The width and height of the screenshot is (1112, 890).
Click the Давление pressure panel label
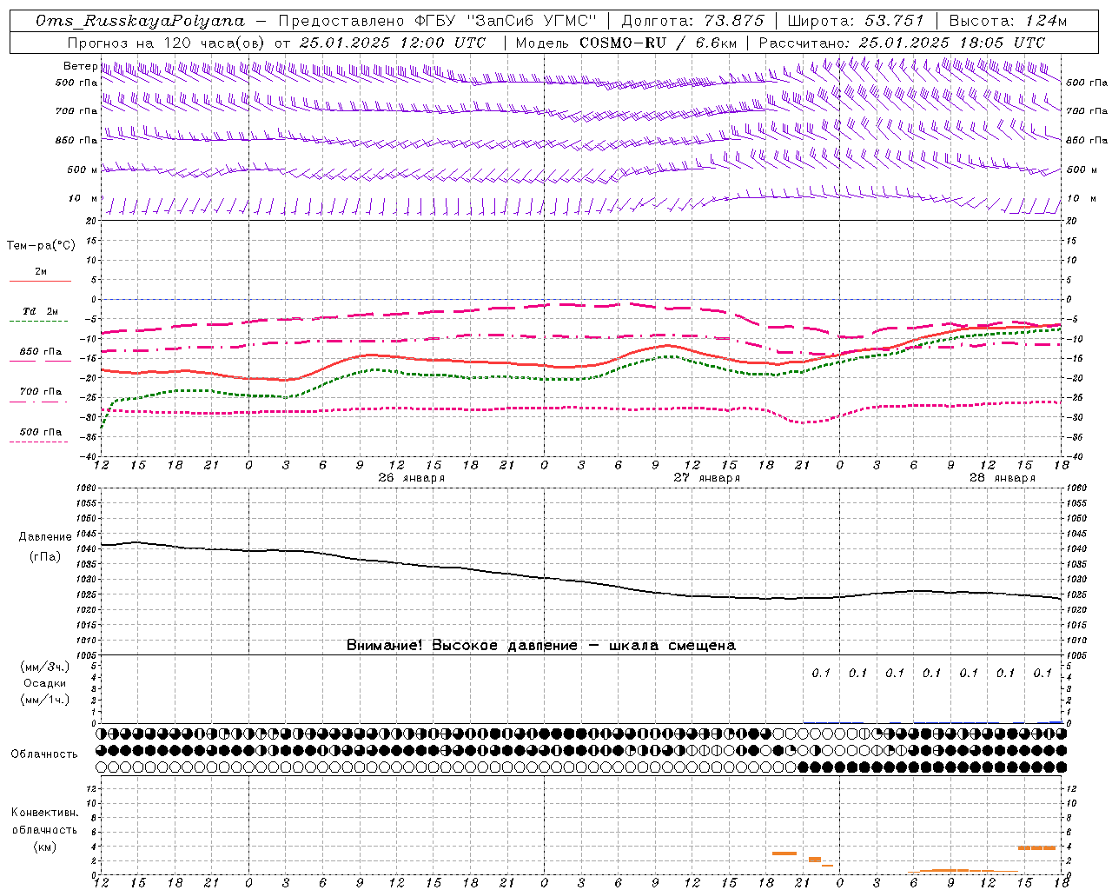coord(45,537)
